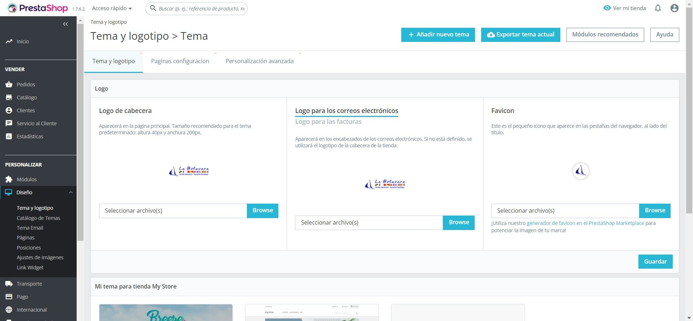Click the Transporte truck icon
This screenshot has height=321, width=693.
click(9, 284)
